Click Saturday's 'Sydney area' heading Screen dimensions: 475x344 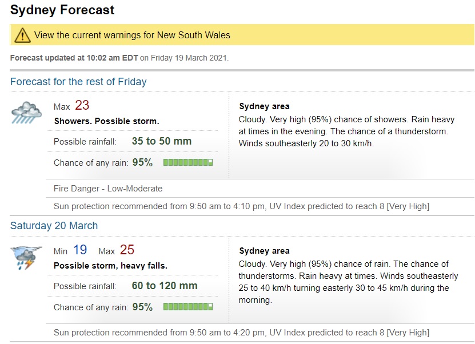point(264,251)
